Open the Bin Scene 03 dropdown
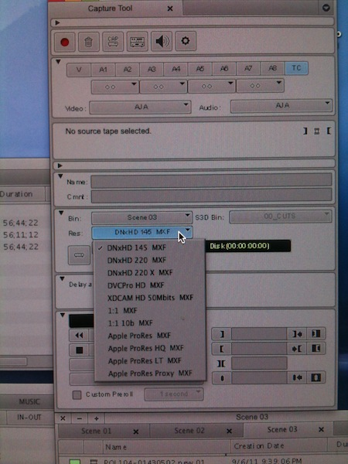The height and width of the screenshot is (464, 348). click(142, 218)
